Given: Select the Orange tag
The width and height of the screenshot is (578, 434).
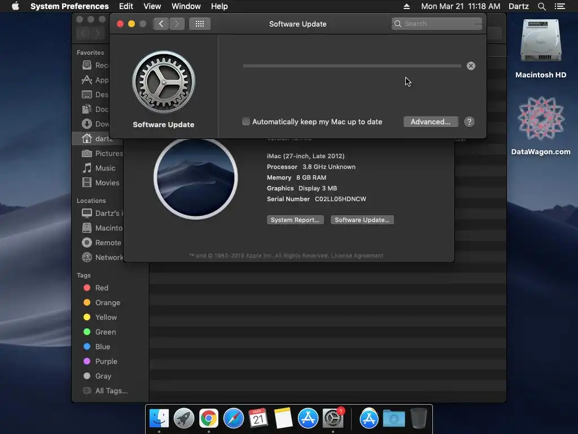Looking at the screenshot, I should [x=102, y=303].
